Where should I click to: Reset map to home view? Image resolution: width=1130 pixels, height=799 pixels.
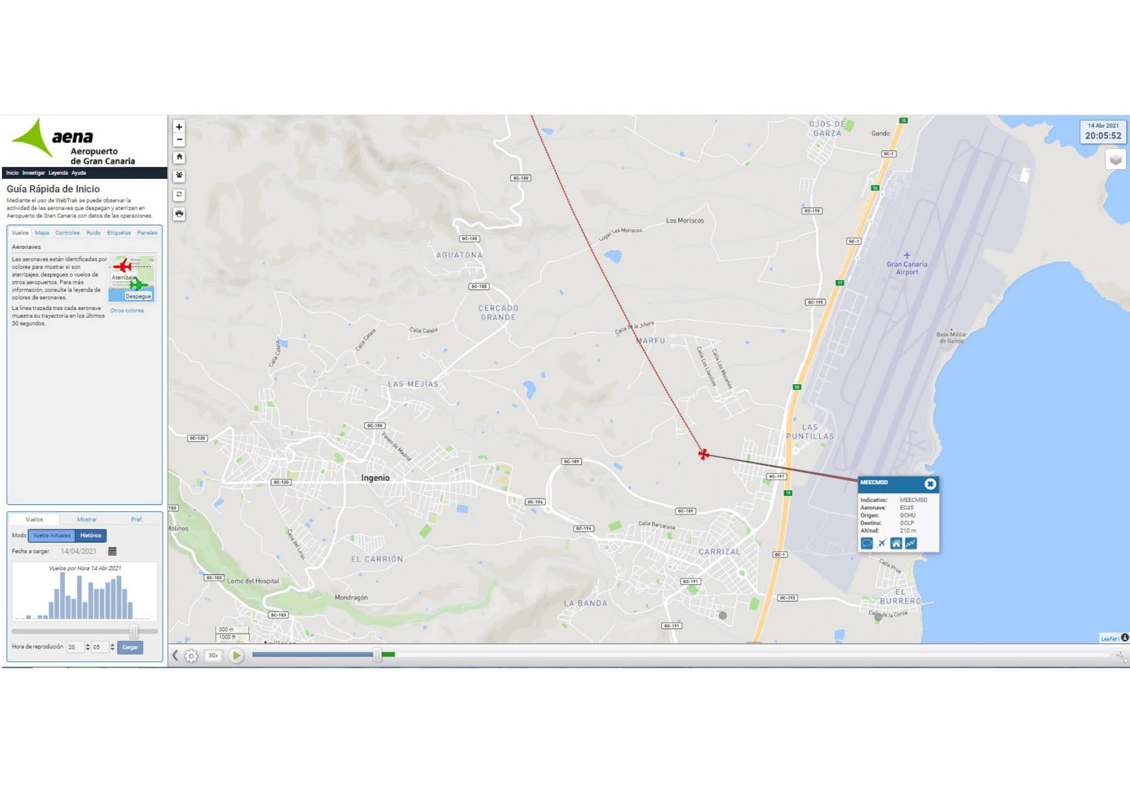coord(179,157)
